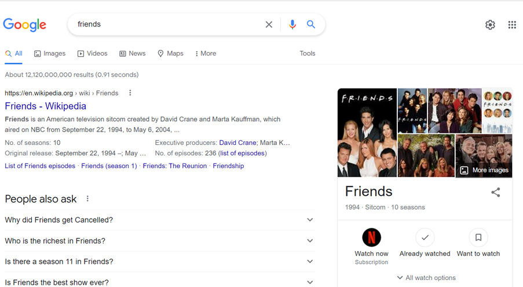Open the Friendship sitelink

pos(228,166)
